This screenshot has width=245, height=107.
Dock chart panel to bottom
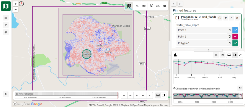click(x=229, y=55)
